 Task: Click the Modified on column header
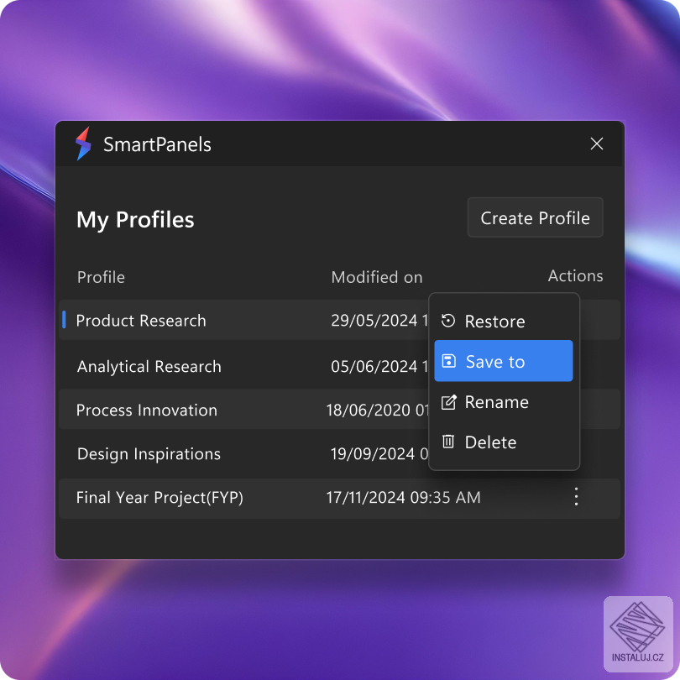click(377, 277)
